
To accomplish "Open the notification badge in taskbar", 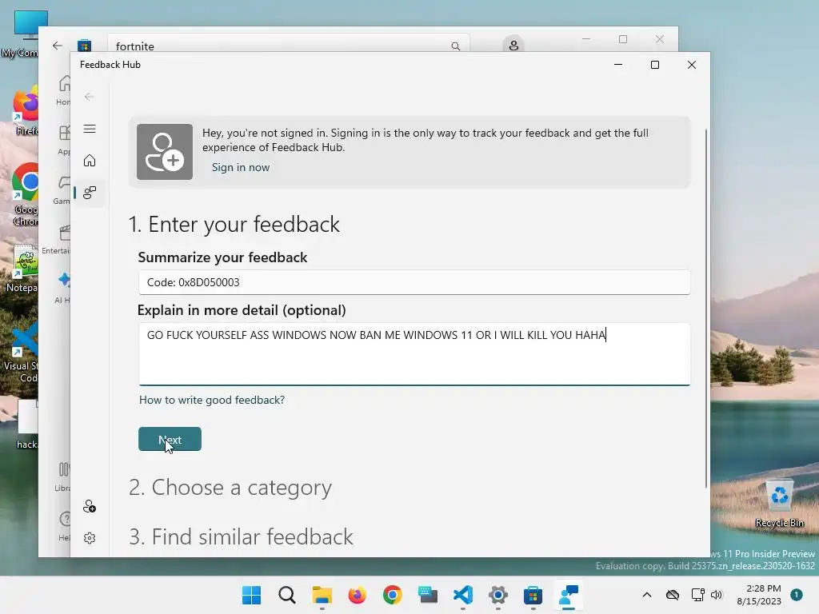I will point(796,595).
